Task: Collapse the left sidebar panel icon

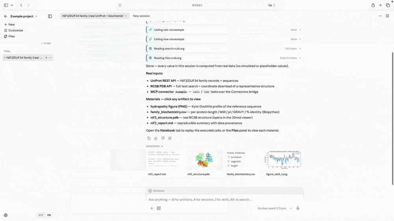Action: (x=50, y=16)
